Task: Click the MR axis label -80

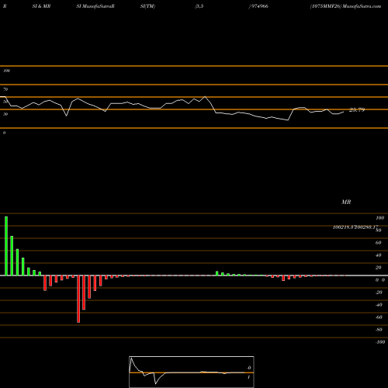Action: point(379,330)
